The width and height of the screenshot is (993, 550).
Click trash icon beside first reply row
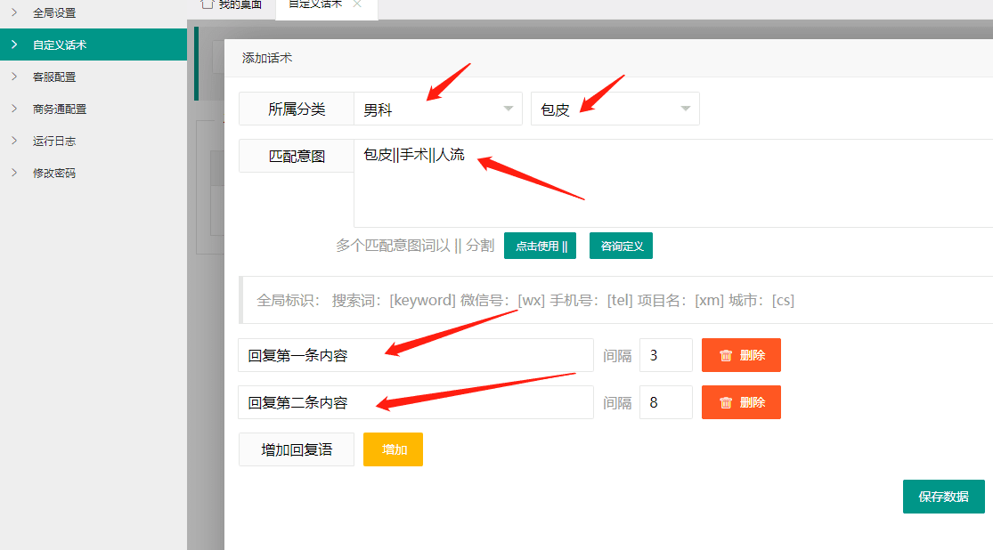pos(726,355)
